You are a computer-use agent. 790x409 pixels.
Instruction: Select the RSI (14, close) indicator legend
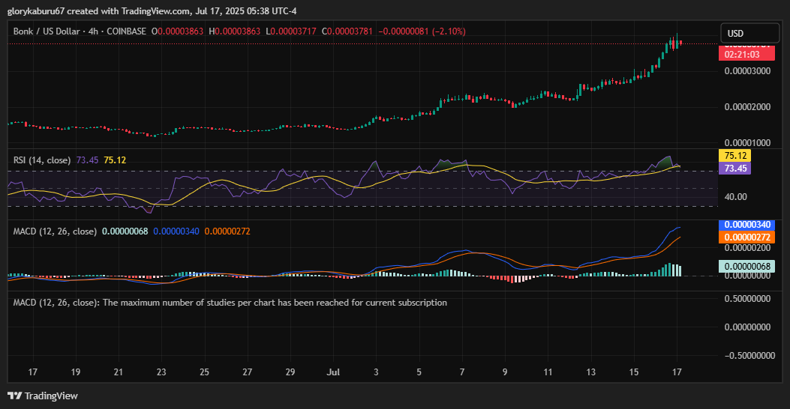(42, 160)
